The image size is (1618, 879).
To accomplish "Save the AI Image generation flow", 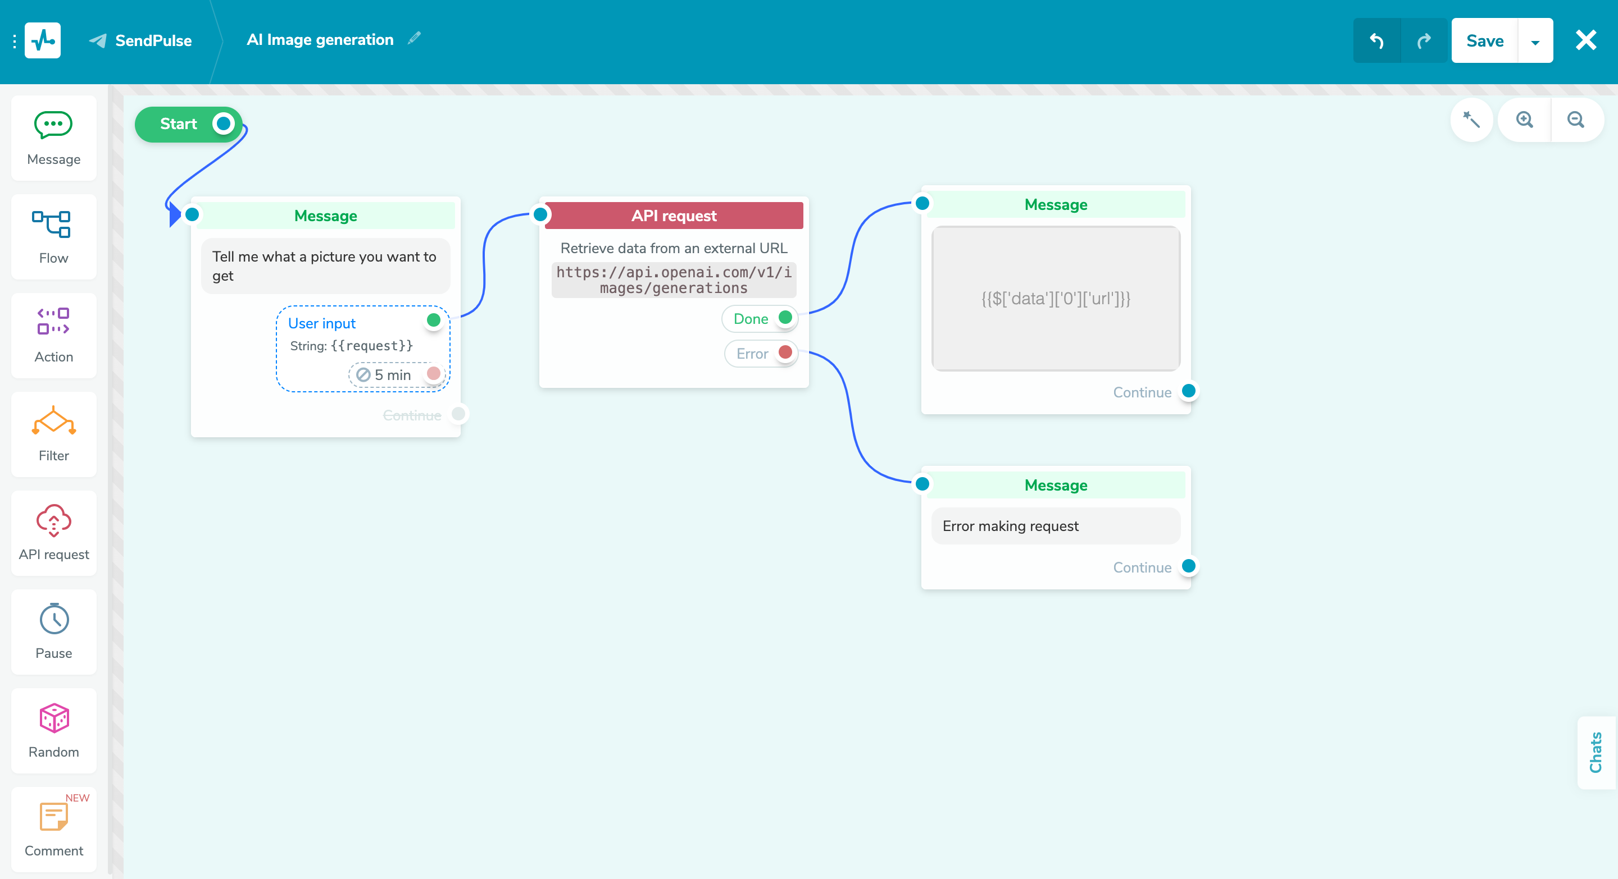I will pyautogui.click(x=1484, y=40).
